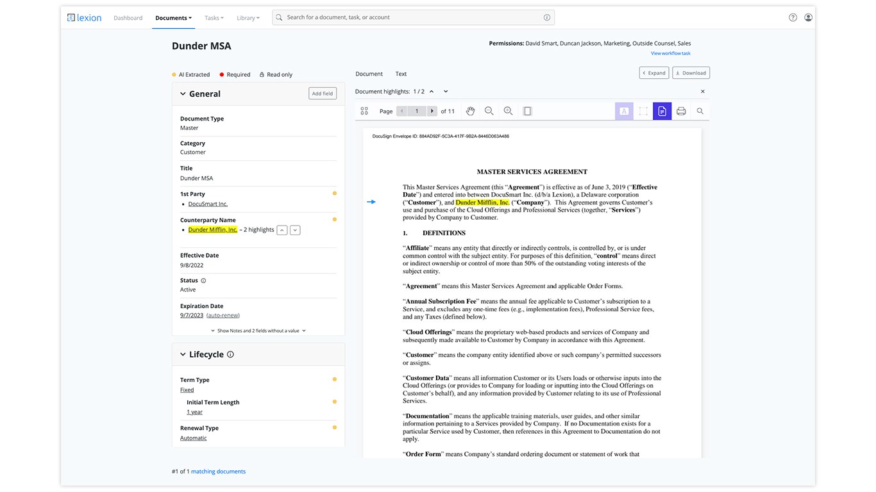Open the View workflow task link
This screenshot has height=492, width=876.
tap(671, 53)
